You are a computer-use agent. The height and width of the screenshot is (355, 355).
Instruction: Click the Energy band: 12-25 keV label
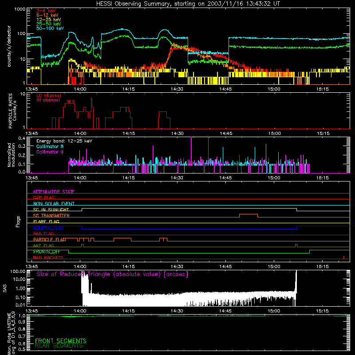point(64,141)
